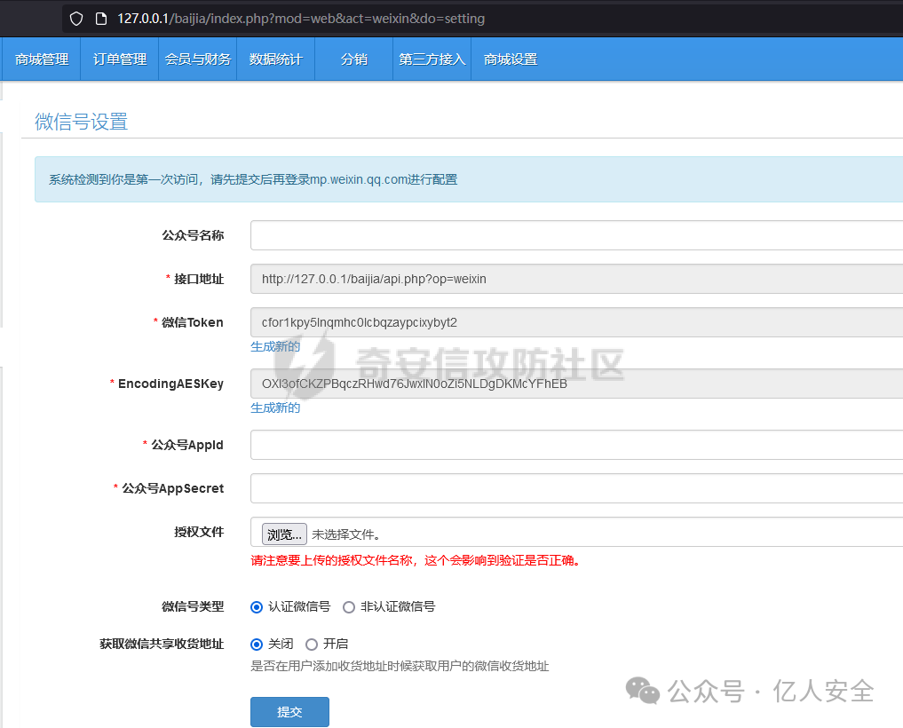
Task: Click the browser URL address text
Action: click(301, 19)
